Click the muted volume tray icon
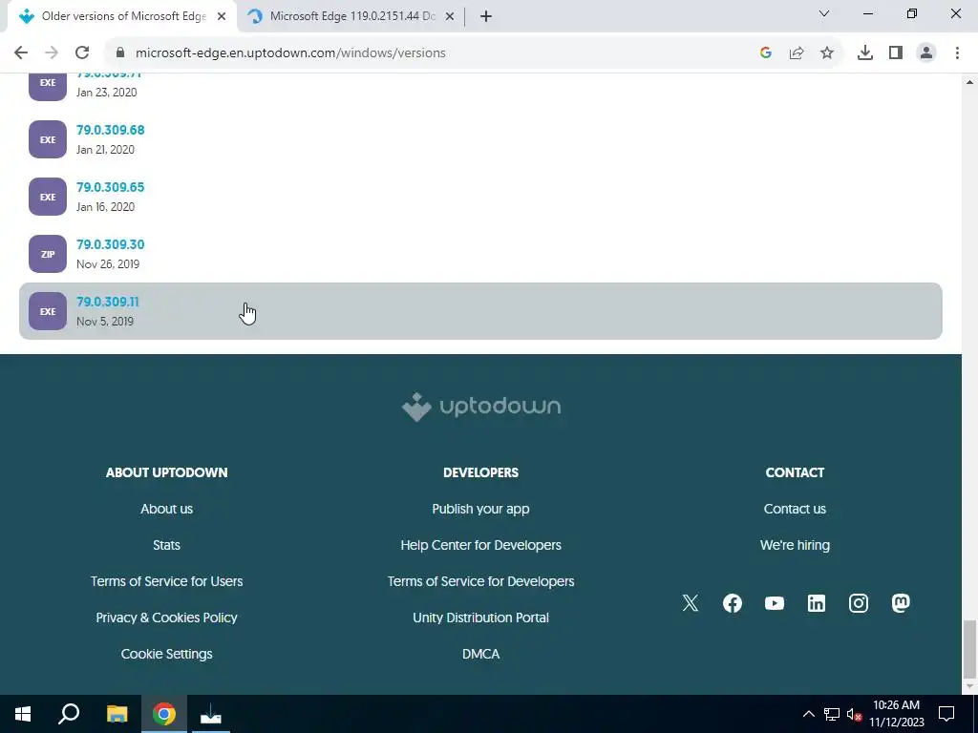Image resolution: width=978 pixels, height=733 pixels. 854,714
